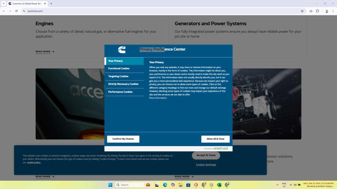Reload the page
Image resolution: width=337 pixels, height=189 pixels.
tap(17, 11)
